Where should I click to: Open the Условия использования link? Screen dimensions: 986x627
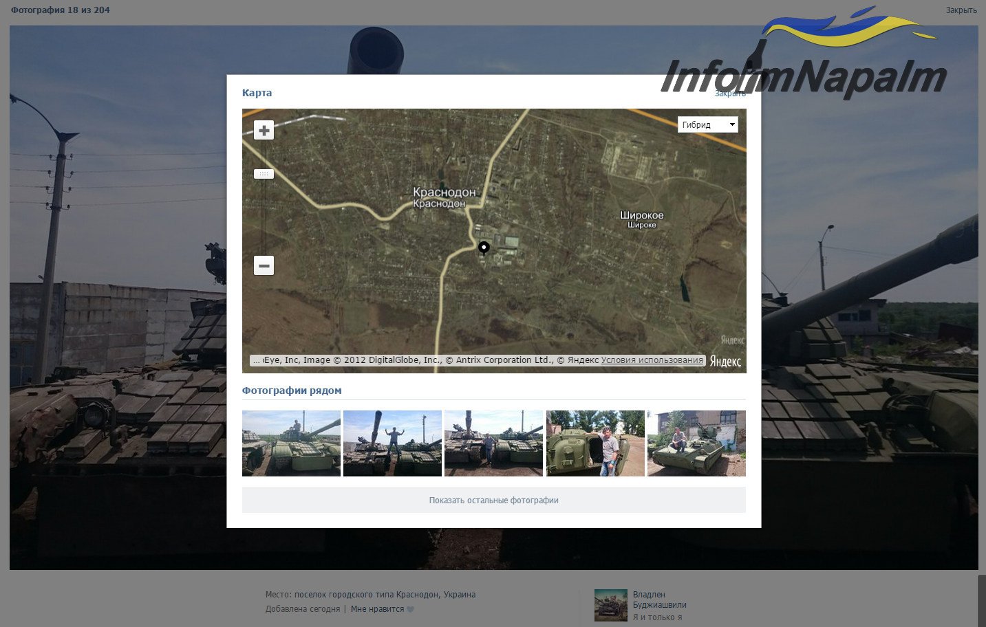coord(652,360)
